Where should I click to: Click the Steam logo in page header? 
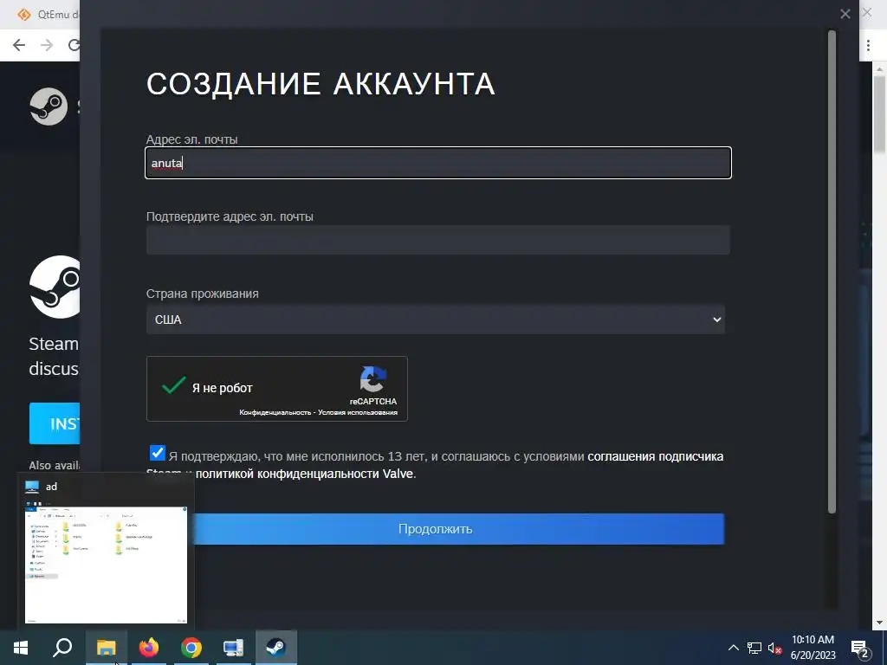[x=49, y=107]
